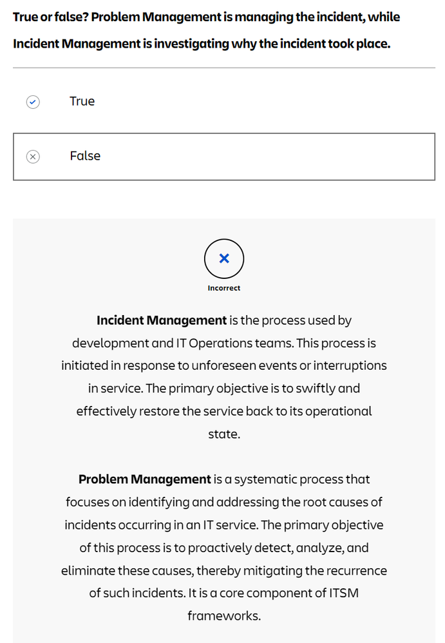
Task: Click bold Problem Management heading in feedback
Action: 145,479
